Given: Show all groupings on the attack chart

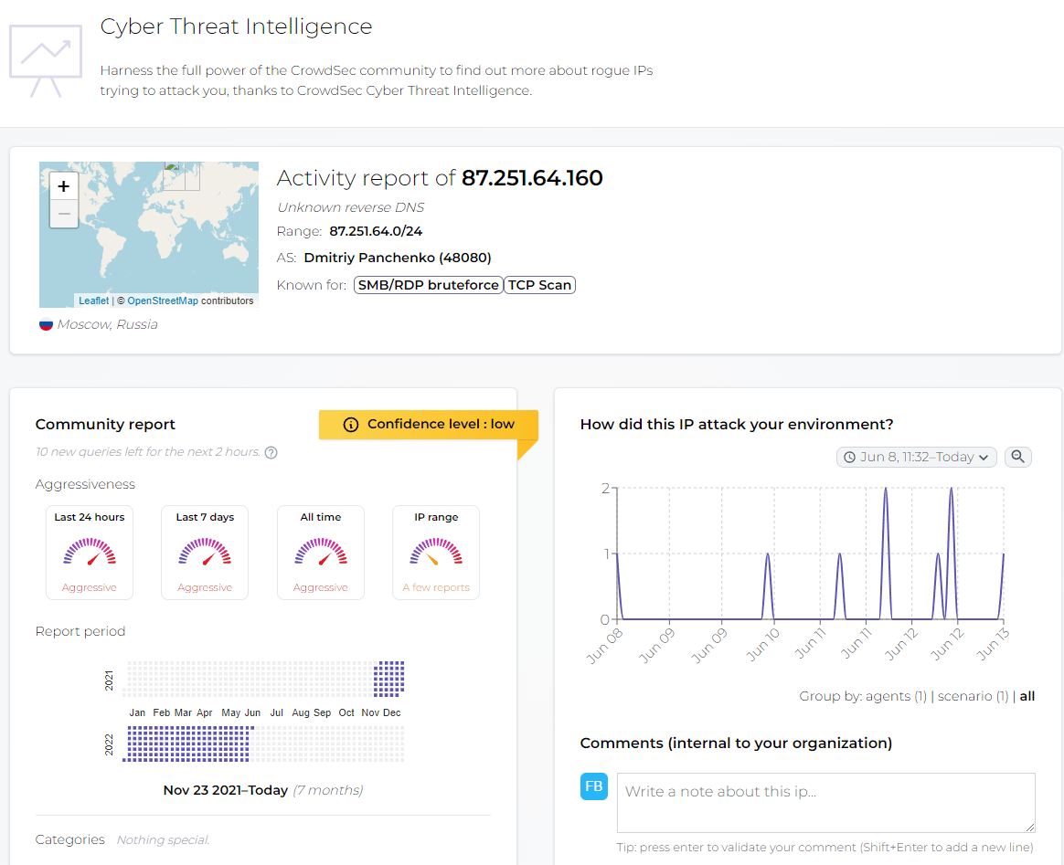Looking at the screenshot, I should coord(1027,695).
